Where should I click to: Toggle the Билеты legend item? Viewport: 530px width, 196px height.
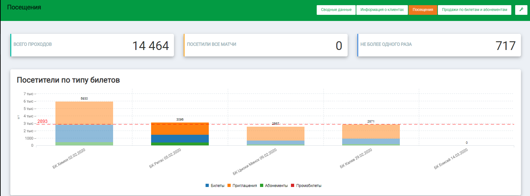pos(217,186)
